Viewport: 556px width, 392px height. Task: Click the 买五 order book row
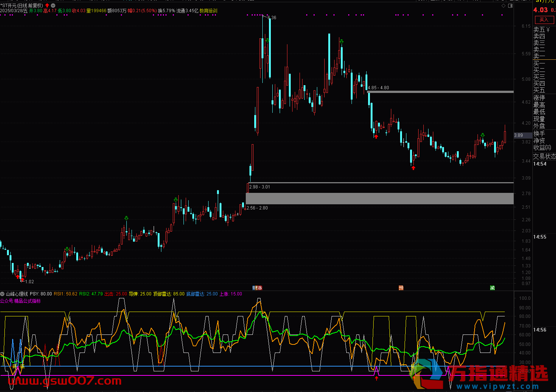point(539,90)
